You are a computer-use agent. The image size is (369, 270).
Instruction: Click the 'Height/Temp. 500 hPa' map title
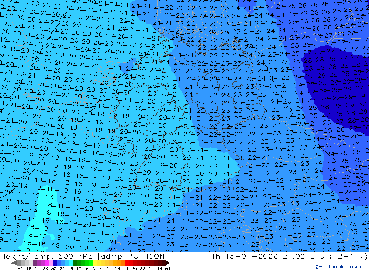pos(47,256)
